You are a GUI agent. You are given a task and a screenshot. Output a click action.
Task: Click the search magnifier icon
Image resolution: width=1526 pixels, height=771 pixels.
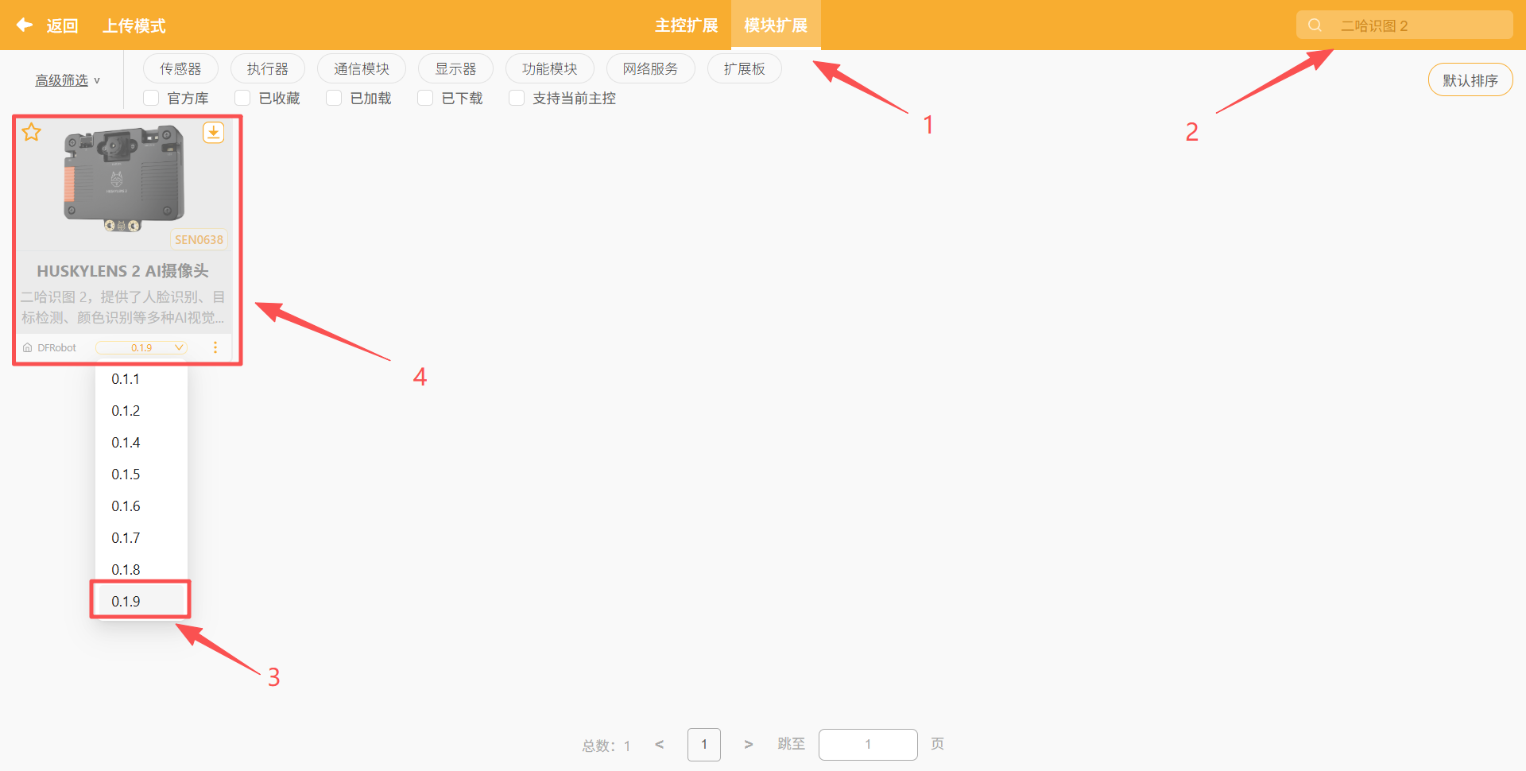coord(1315,25)
